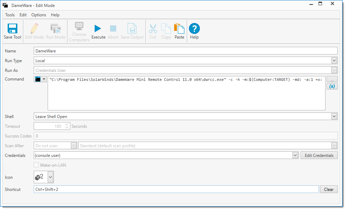Run the command with the Execute icon

[x=98, y=28]
